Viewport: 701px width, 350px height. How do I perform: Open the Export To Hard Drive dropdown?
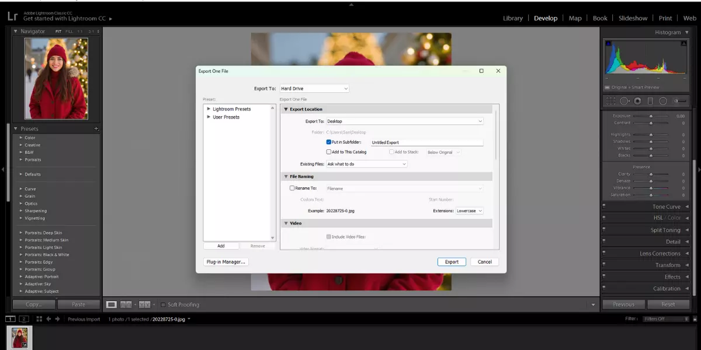[x=314, y=89]
